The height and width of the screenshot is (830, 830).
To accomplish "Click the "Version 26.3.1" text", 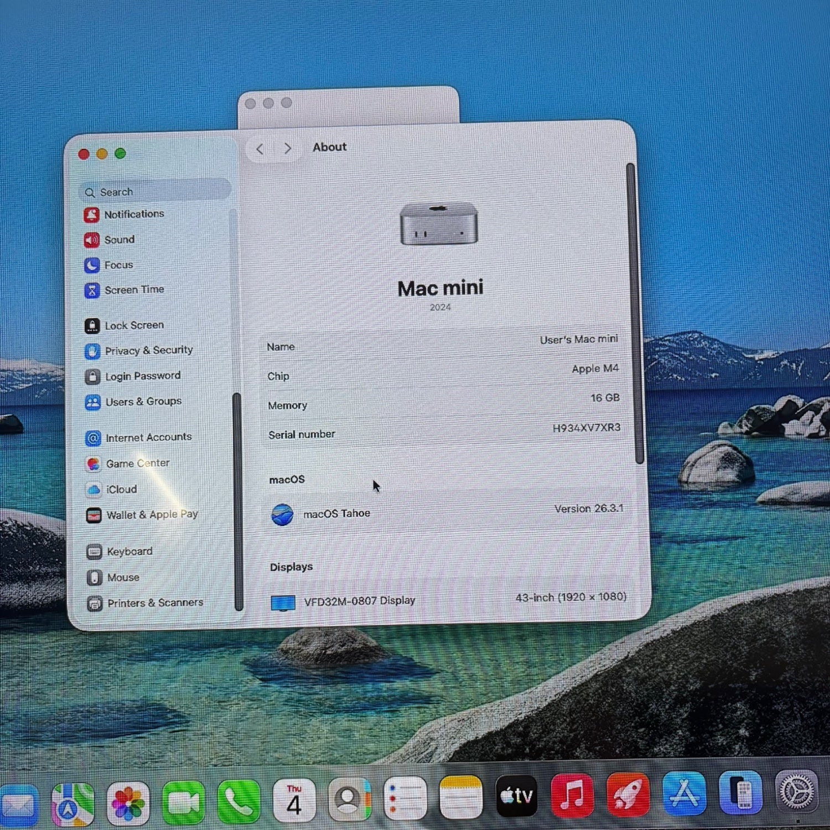I will pyautogui.click(x=588, y=509).
